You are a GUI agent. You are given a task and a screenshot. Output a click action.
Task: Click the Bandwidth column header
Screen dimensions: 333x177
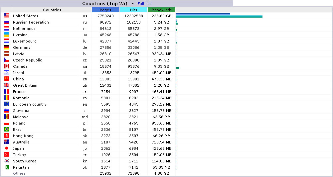tap(161, 10)
